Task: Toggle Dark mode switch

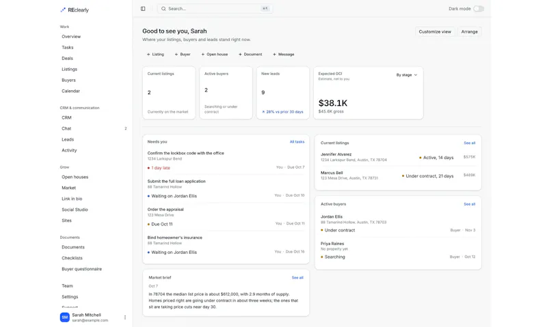Action: 478,9
